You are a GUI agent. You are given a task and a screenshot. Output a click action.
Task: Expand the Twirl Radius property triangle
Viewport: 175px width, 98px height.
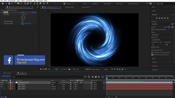[3, 21]
